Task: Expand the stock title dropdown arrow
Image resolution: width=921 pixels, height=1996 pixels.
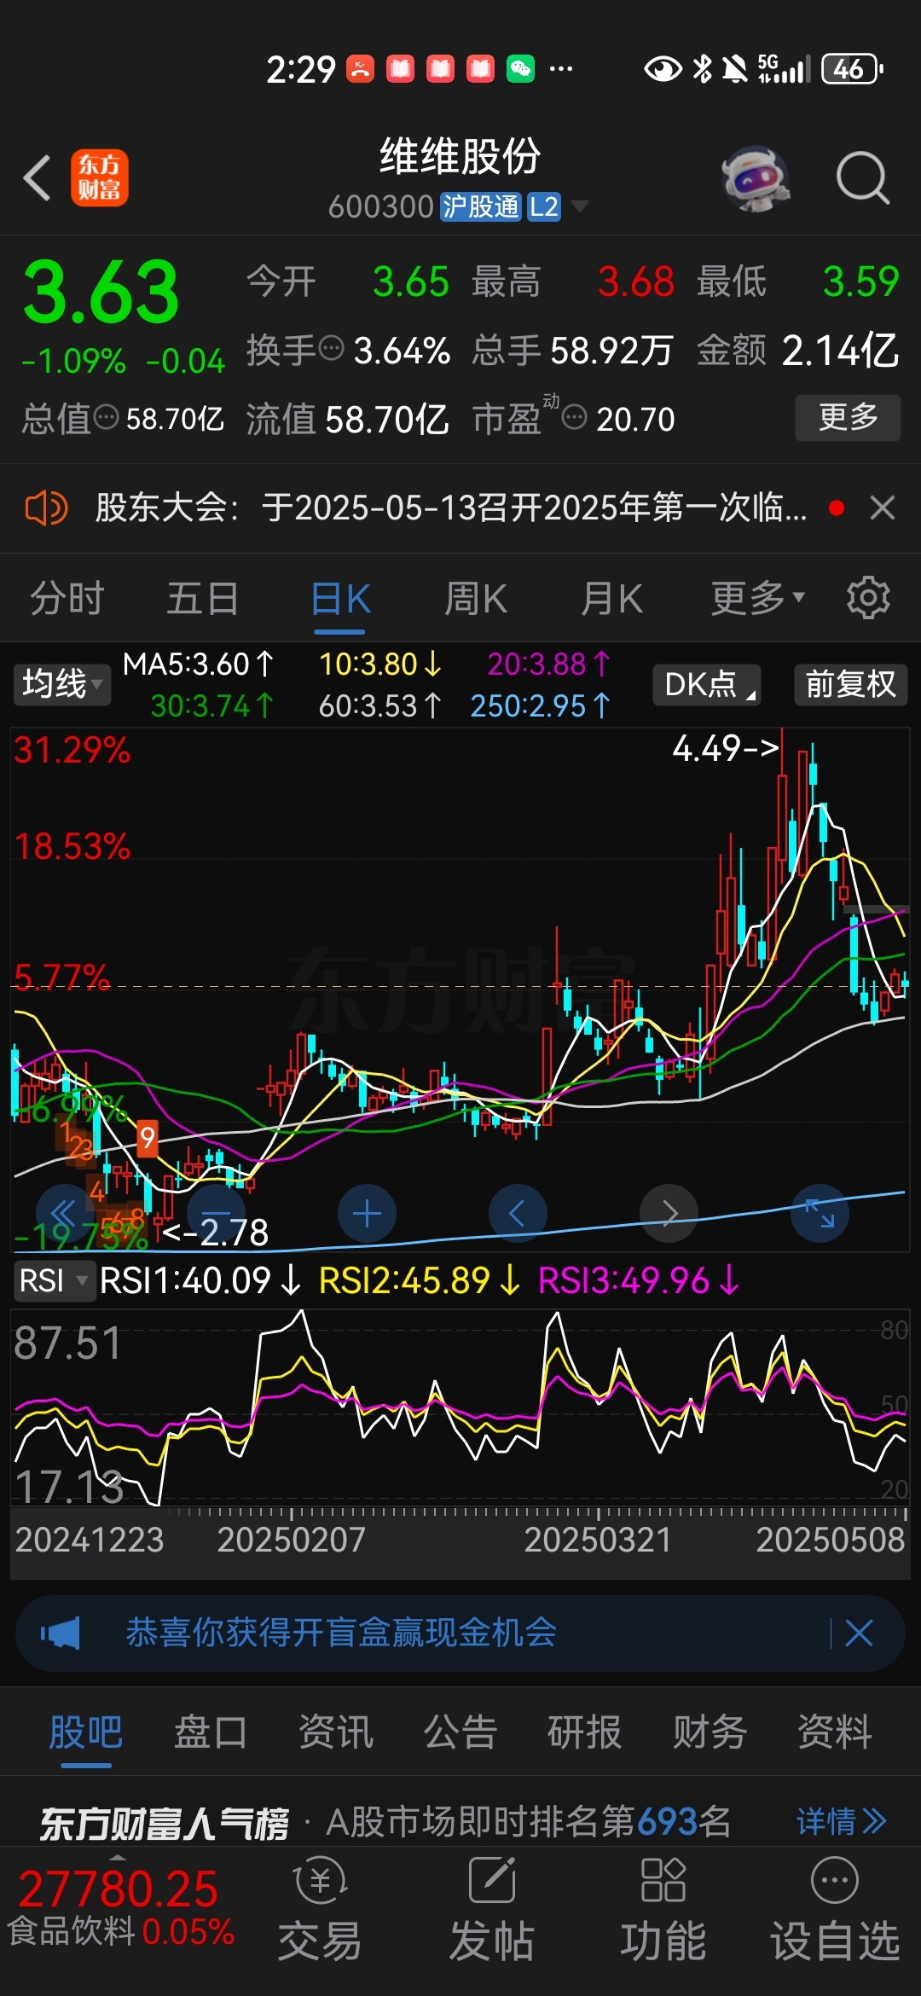Action: [579, 206]
